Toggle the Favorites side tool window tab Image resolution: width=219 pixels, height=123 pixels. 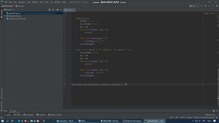[1, 106]
